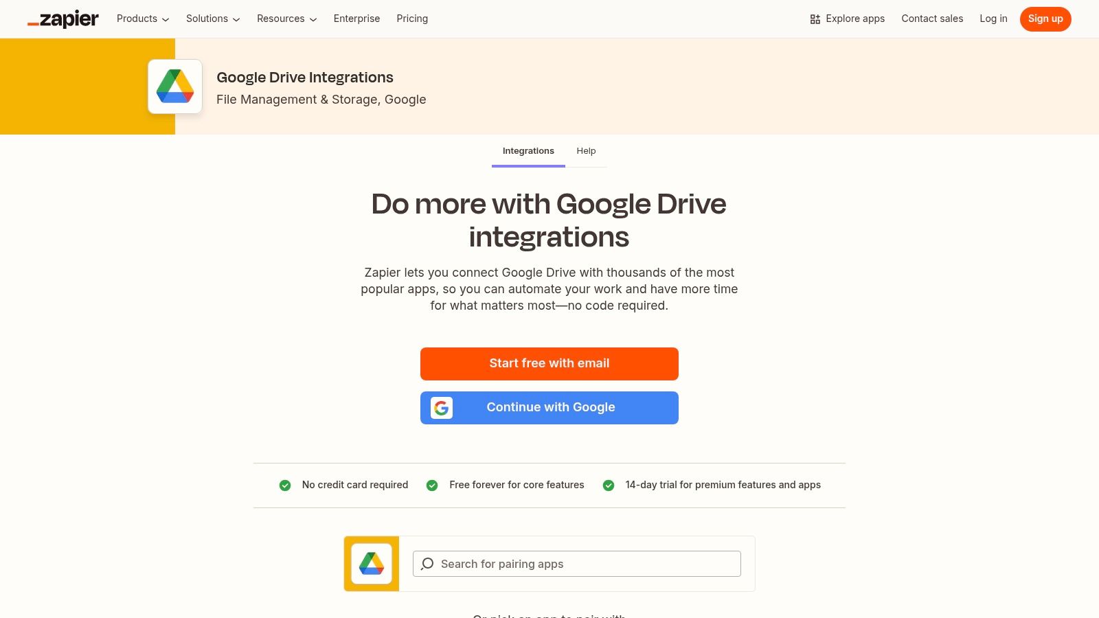Click 14-day trial for premium features text
The width and height of the screenshot is (1099, 618).
coord(723,485)
